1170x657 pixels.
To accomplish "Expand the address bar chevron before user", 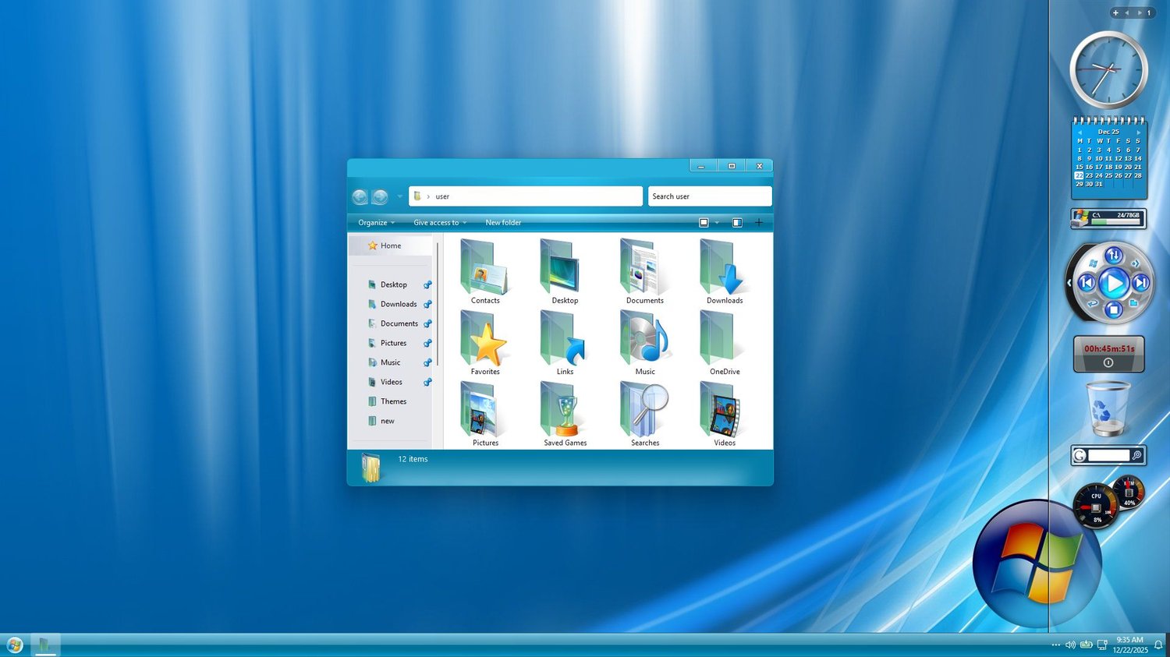I will tap(428, 197).
